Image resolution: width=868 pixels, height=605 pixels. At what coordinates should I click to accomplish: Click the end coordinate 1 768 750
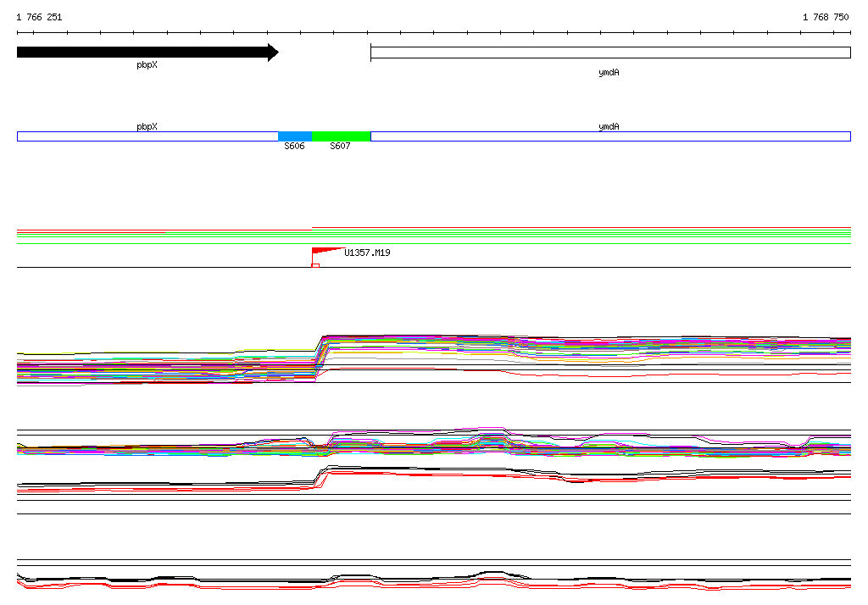click(x=826, y=17)
